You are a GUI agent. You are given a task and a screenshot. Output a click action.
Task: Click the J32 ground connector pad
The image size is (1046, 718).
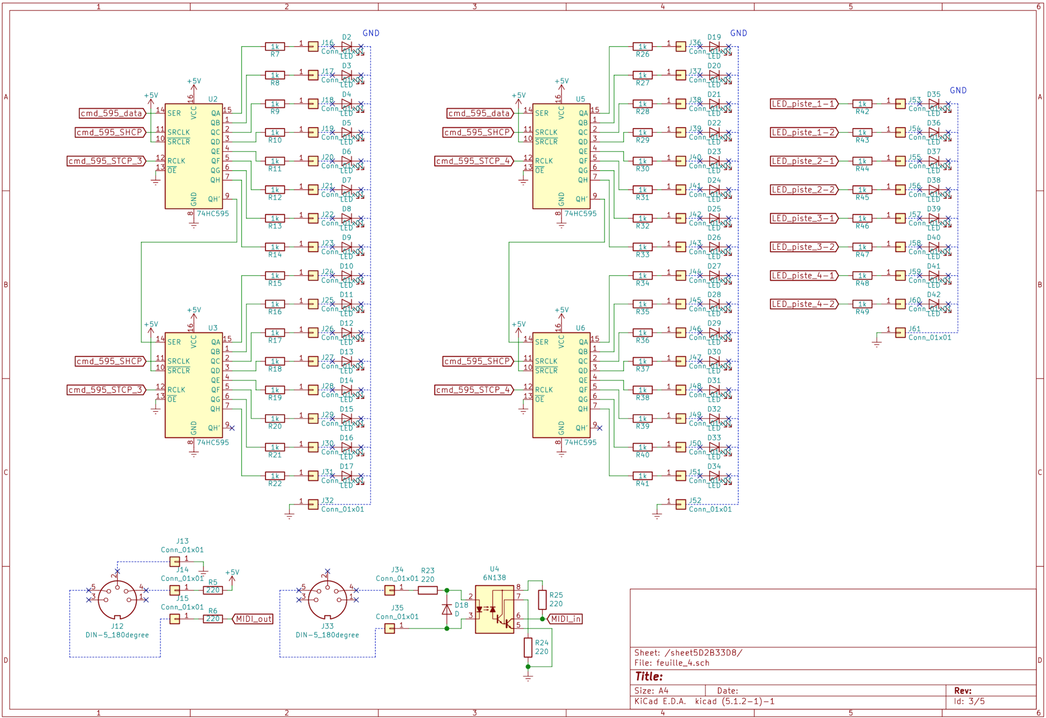point(313,504)
